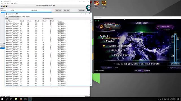
Task: Open the Windows Start menu
Action: (x=2, y=99)
